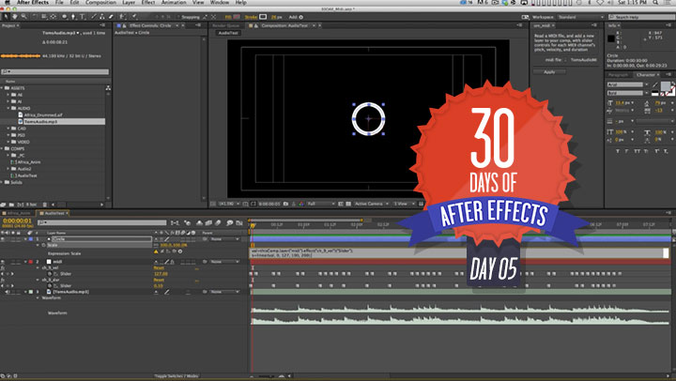Click the Add shape button in toolbar
676x381 pixels.
(x=300, y=17)
